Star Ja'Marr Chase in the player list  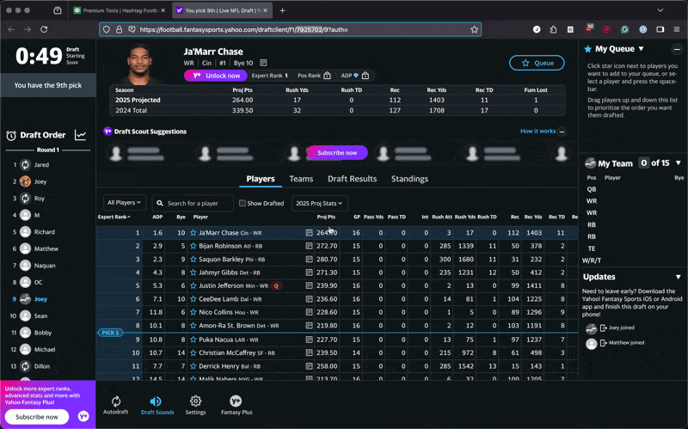tap(193, 233)
